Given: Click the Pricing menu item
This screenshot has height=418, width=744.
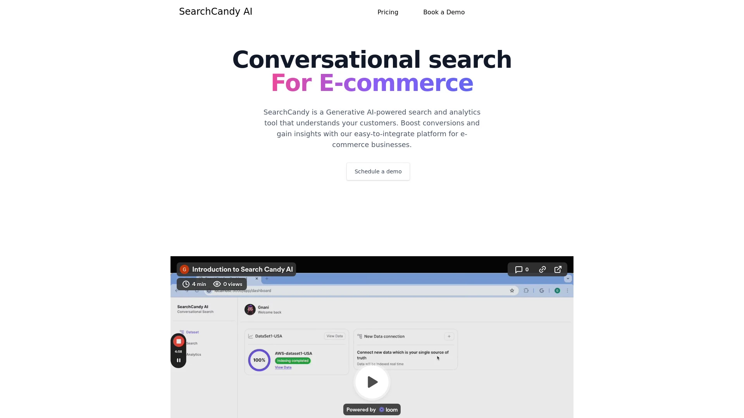Looking at the screenshot, I should pos(388,12).
